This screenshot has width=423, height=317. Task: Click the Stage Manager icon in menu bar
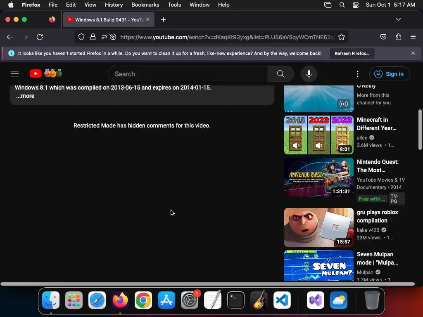[x=328, y=5]
